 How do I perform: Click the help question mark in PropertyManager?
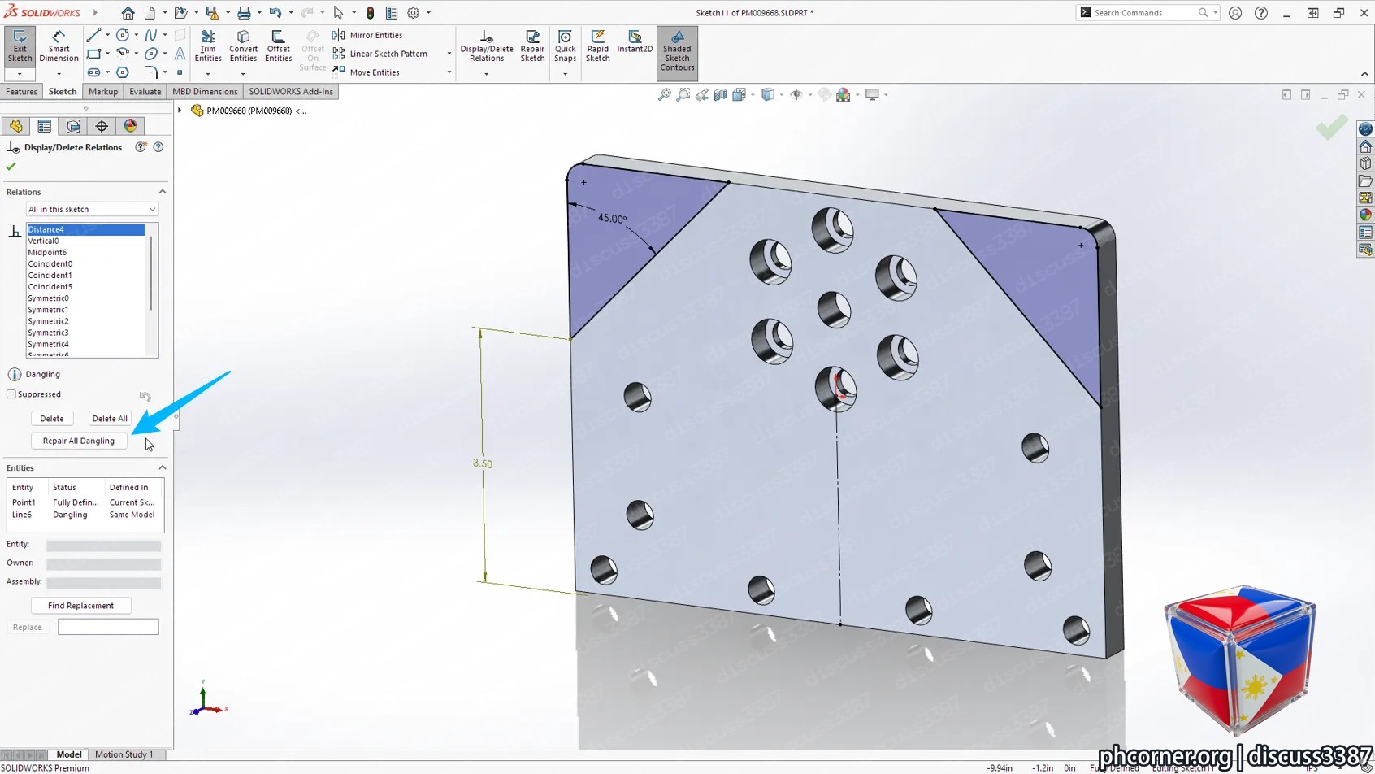[158, 147]
